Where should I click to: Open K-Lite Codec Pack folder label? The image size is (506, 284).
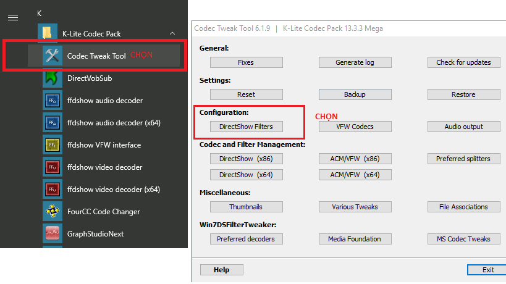click(91, 34)
